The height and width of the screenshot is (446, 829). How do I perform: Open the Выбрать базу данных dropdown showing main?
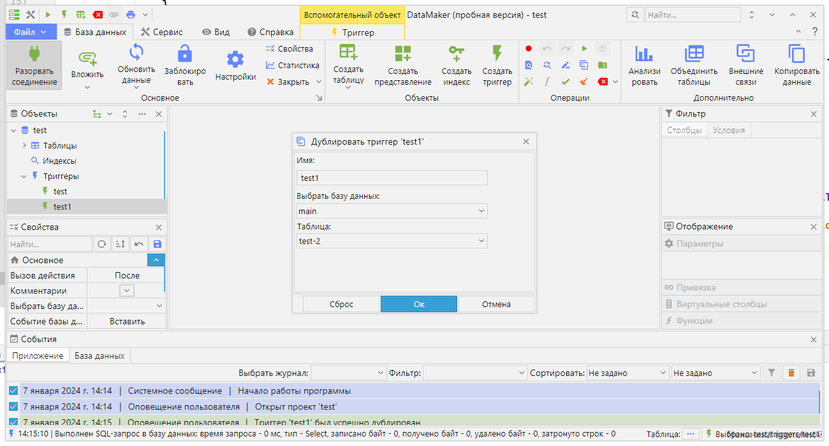tap(392, 211)
